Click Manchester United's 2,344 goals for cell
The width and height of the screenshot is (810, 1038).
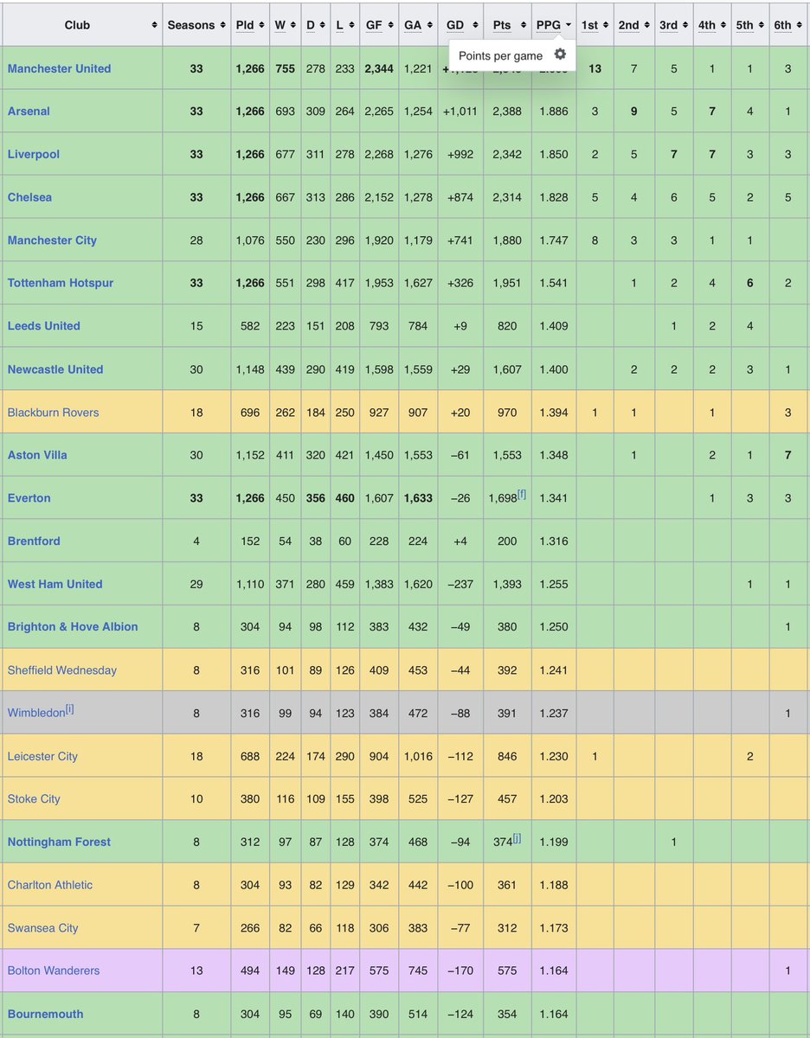[379, 68]
